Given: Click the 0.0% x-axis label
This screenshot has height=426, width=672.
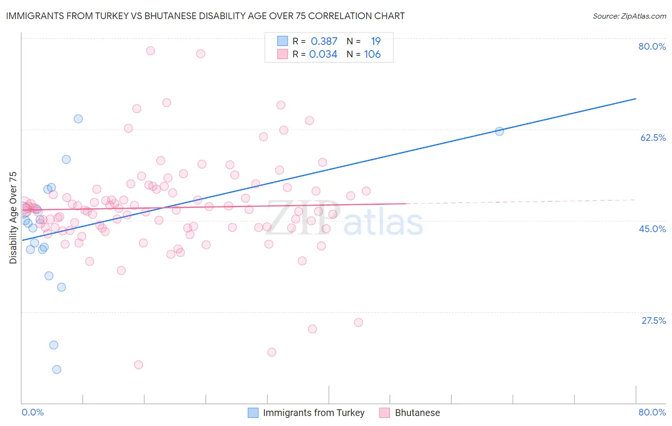Looking at the screenshot, I should click(x=33, y=412).
